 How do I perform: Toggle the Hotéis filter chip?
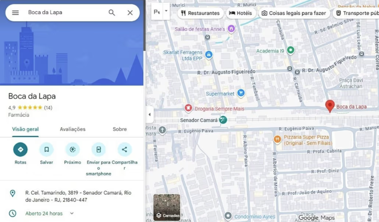click(x=241, y=13)
